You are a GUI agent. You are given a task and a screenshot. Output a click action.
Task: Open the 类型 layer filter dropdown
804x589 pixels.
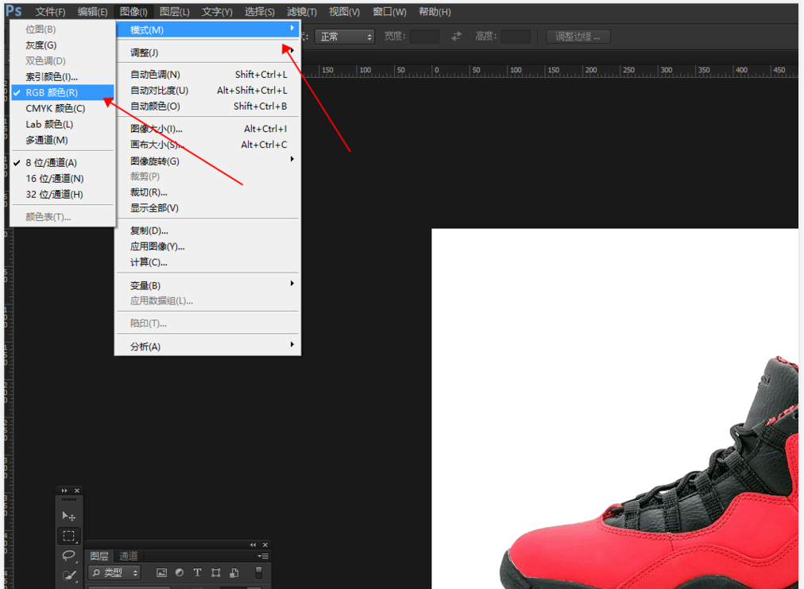115,572
